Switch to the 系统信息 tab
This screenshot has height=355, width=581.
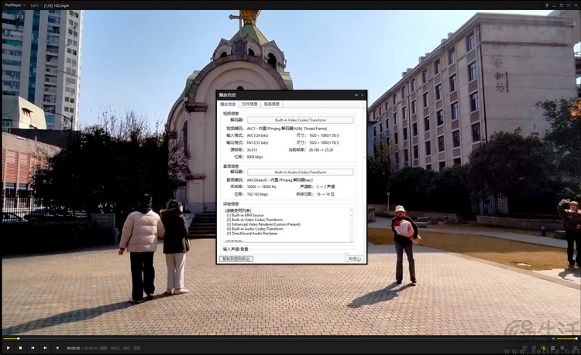point(272,104)
